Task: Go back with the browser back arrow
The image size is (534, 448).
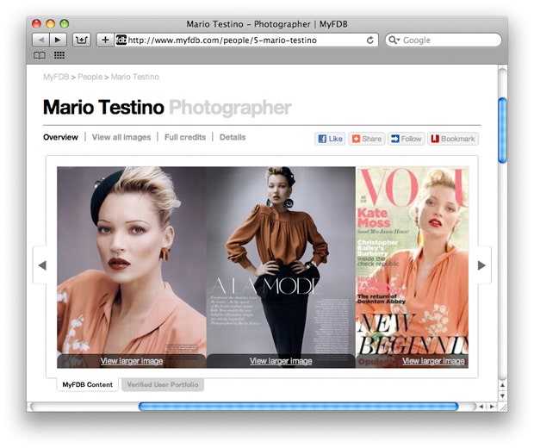Action: [40, 40]
